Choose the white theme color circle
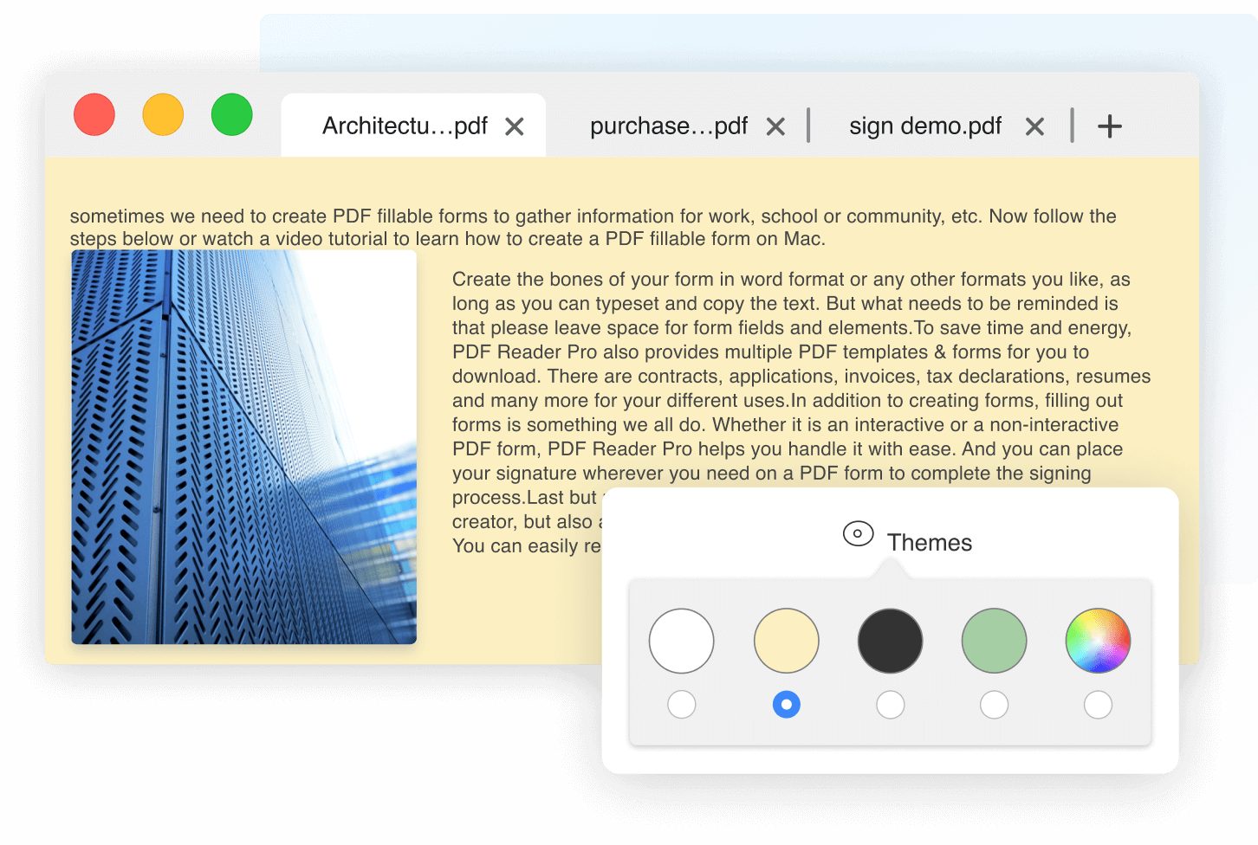Image resolution: width=1258 pixels, height=845 pixels. click(x=682, y=641)
